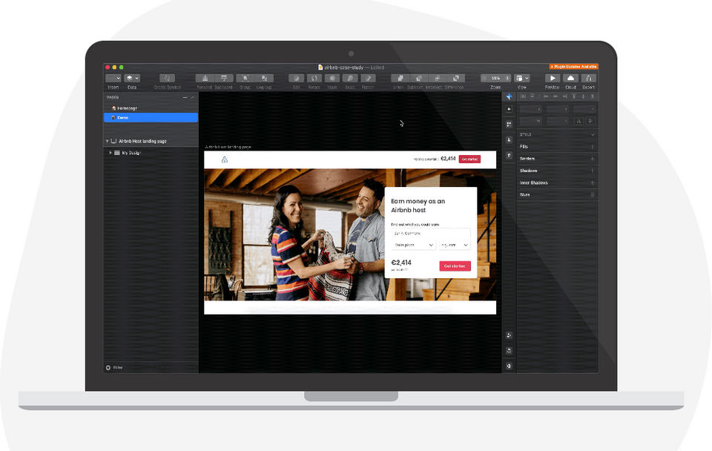The height and width of the screenshot is (451, 712).
Task: Bring layer Forward via toolbar icon
Action: click(x=205, y=78)
